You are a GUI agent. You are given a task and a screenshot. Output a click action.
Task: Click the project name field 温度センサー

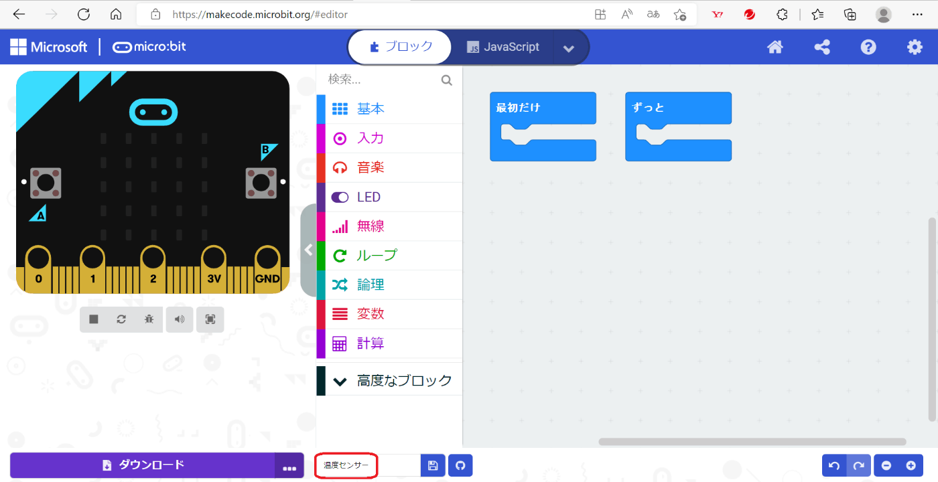point(368,465)
